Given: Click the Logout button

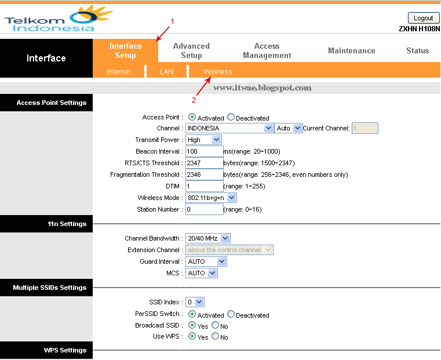Looking at the screenshot, I should tap(423, 18).
